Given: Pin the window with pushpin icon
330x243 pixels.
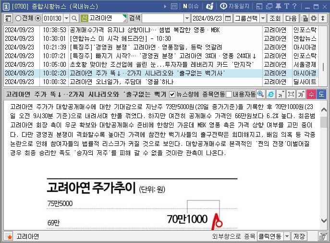Looking at the screenshot, I should click(278, 6).
